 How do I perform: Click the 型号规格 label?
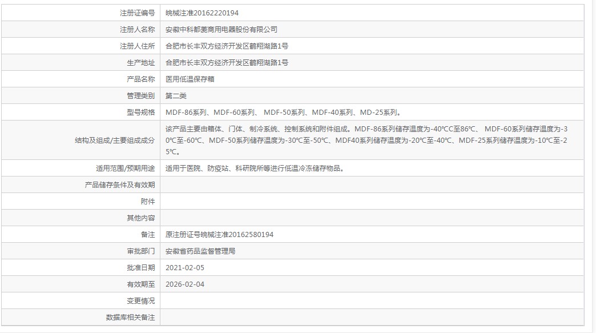pos(140,113)
